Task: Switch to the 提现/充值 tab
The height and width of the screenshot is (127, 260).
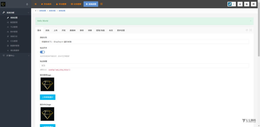Action: coord(100,30)
